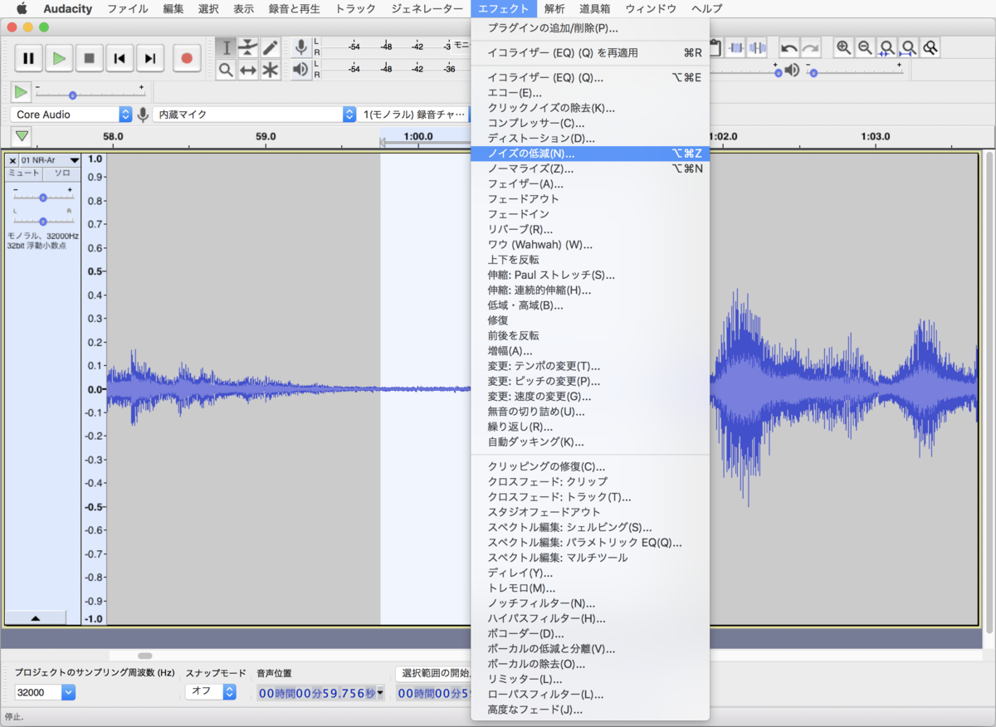This screenshot has width=996, height=727.
Task: Click the Zoom Toggle icon
Action: 930,48
